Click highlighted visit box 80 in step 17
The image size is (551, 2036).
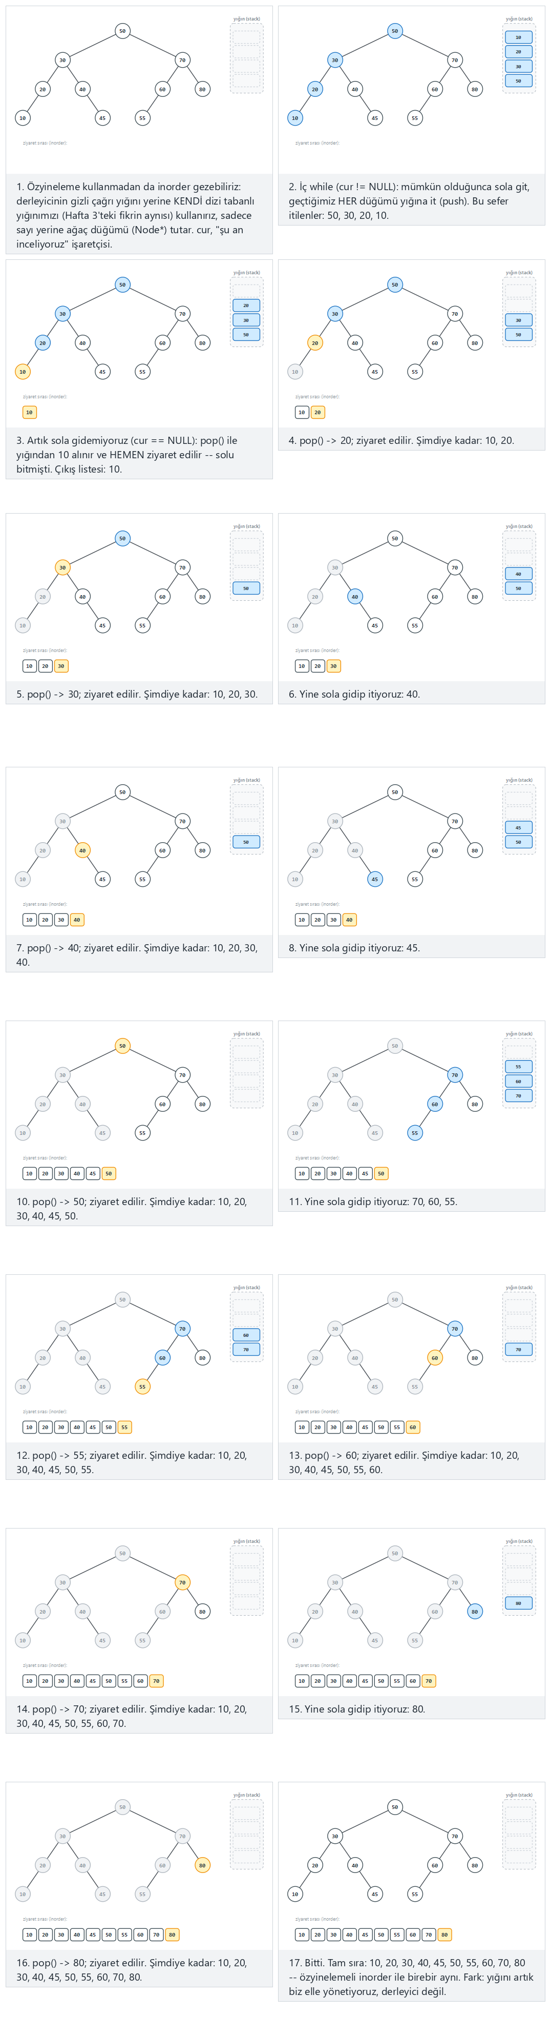444,1935
